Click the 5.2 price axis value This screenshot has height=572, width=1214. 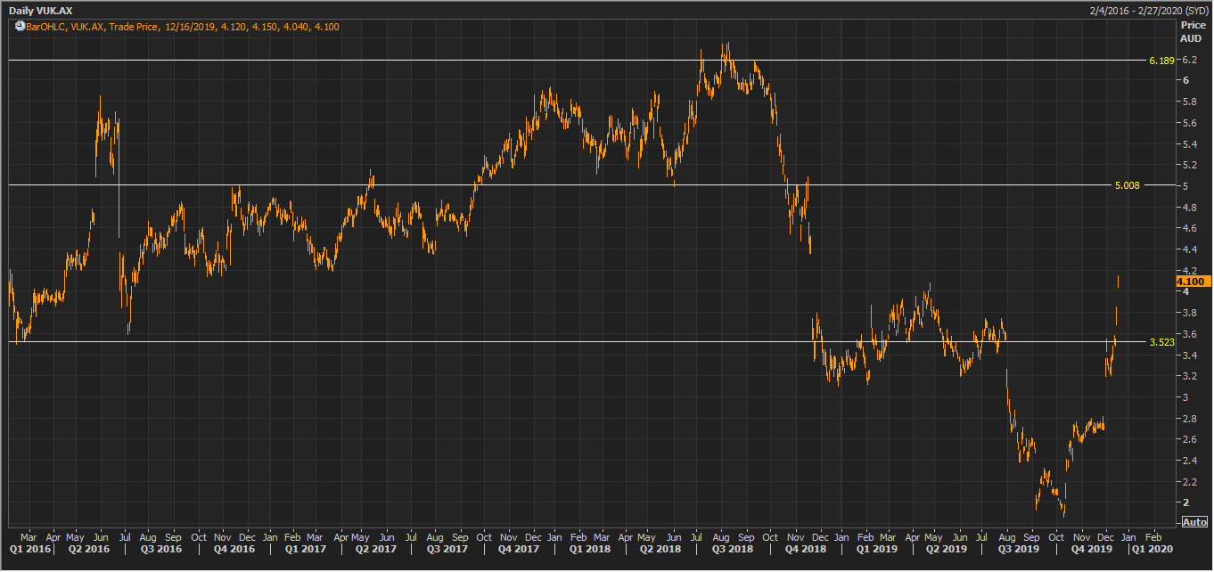point(1189,166)
